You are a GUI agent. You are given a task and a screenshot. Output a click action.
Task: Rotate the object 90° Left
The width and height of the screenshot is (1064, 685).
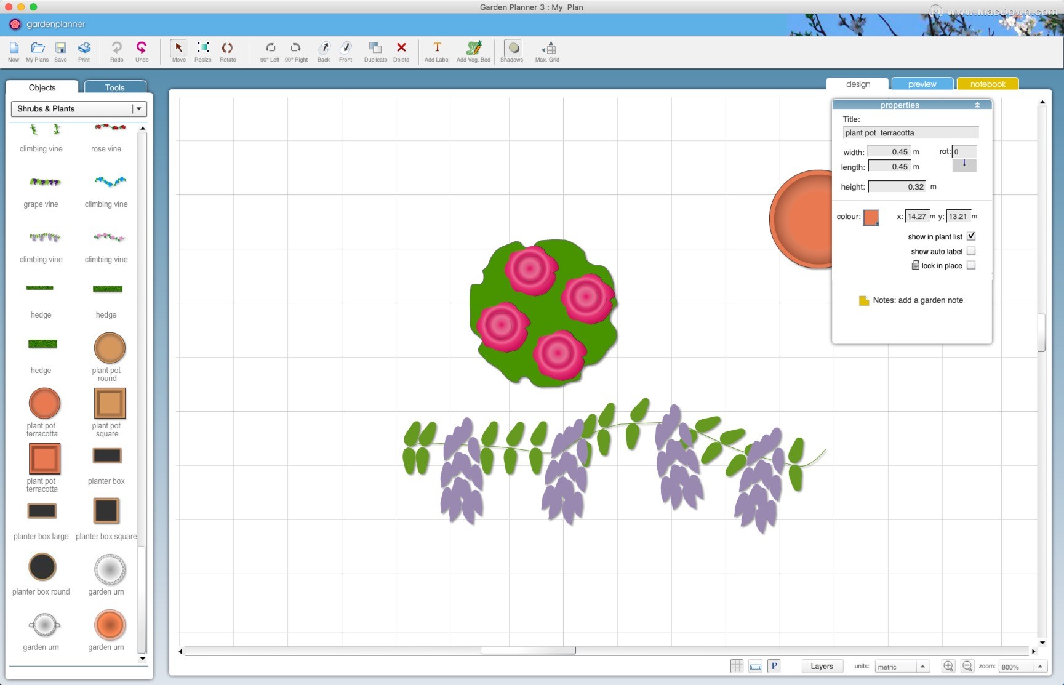click(271, 52)
